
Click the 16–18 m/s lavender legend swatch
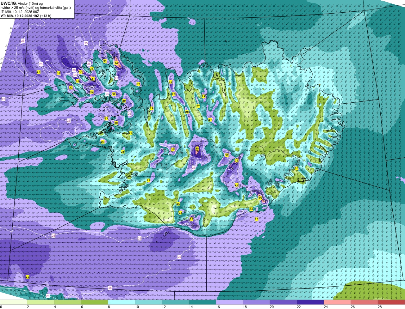tap(230, 302)
